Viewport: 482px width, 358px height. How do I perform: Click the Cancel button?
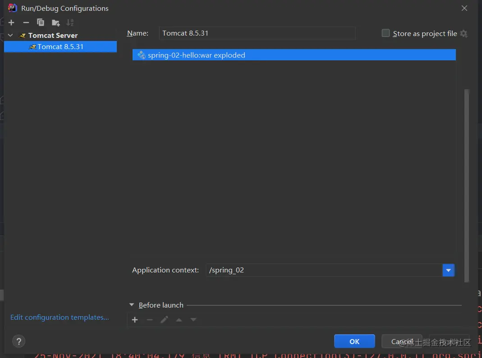402,341
